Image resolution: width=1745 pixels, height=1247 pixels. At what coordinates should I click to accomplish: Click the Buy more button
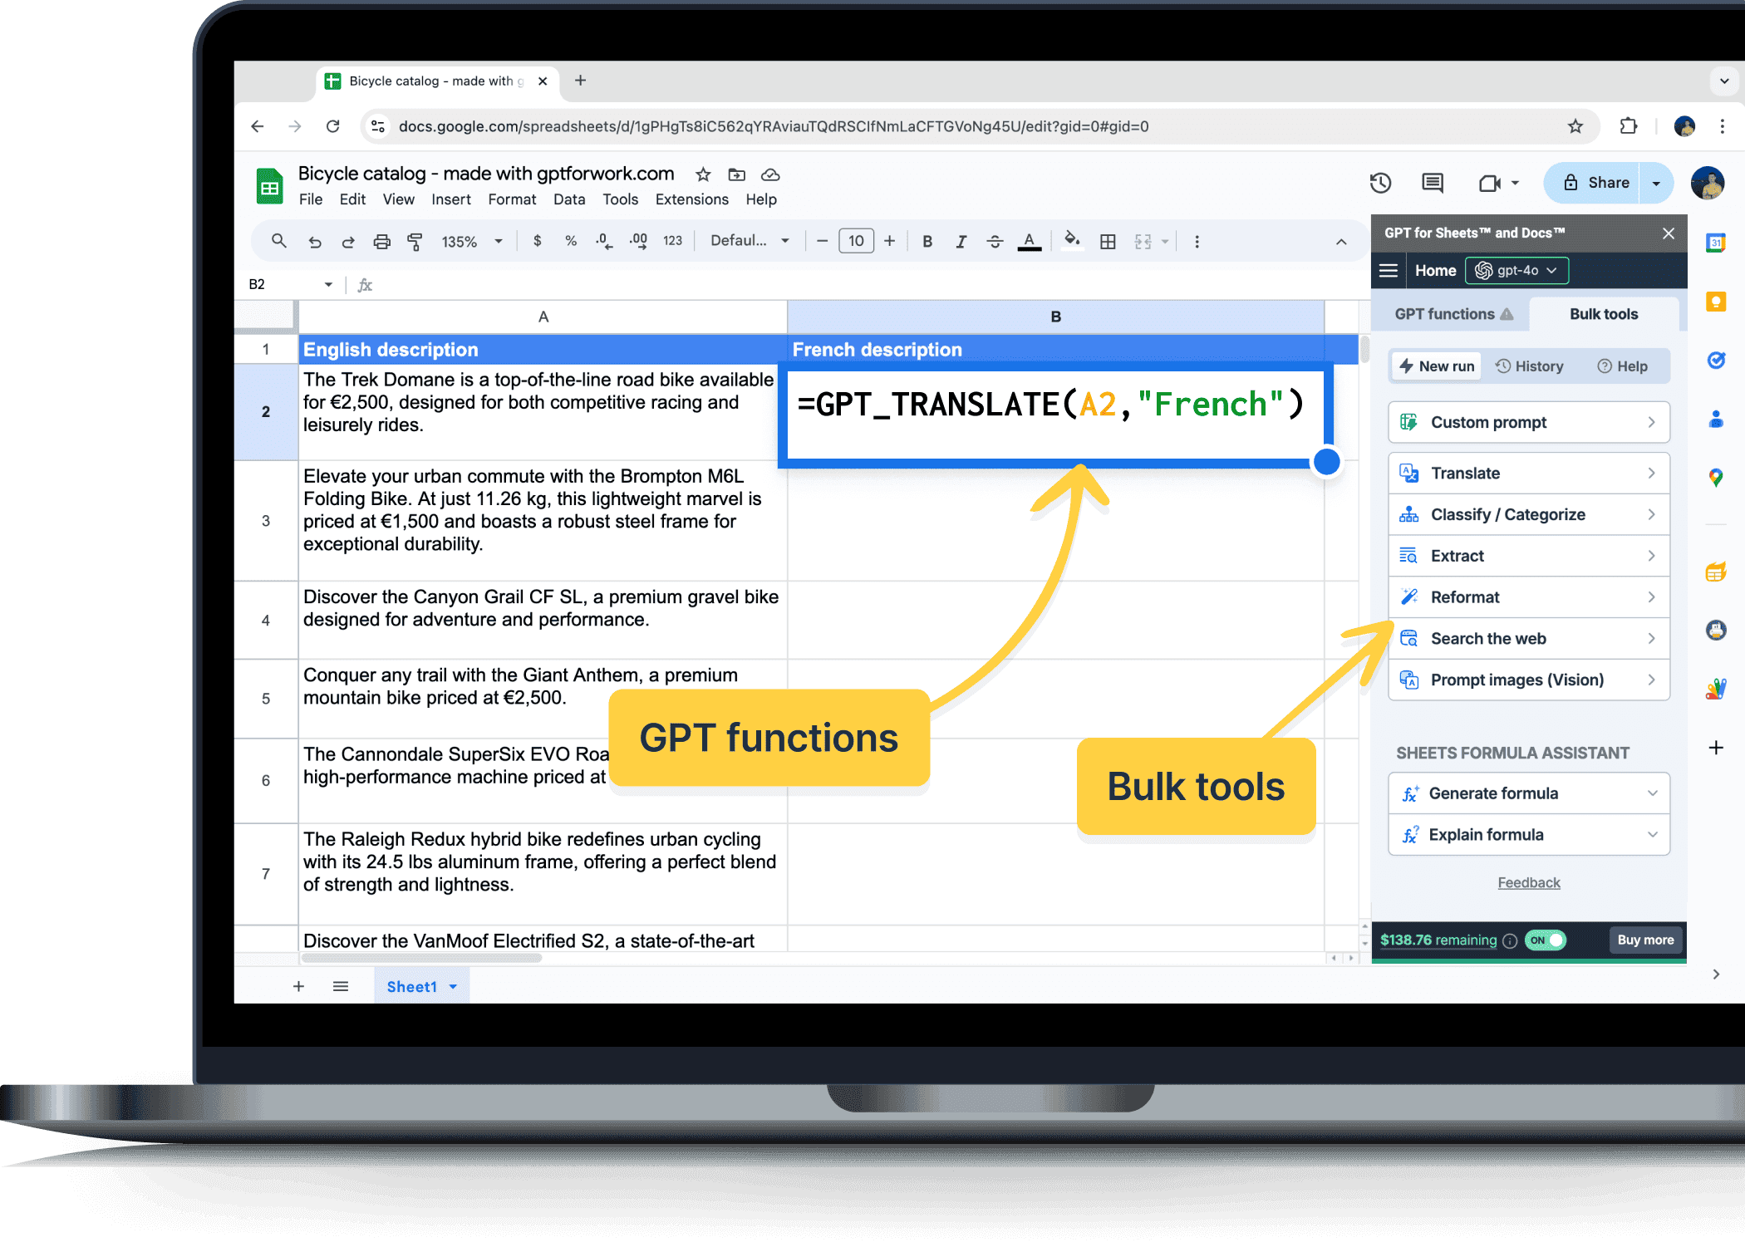pos(1644,940)
